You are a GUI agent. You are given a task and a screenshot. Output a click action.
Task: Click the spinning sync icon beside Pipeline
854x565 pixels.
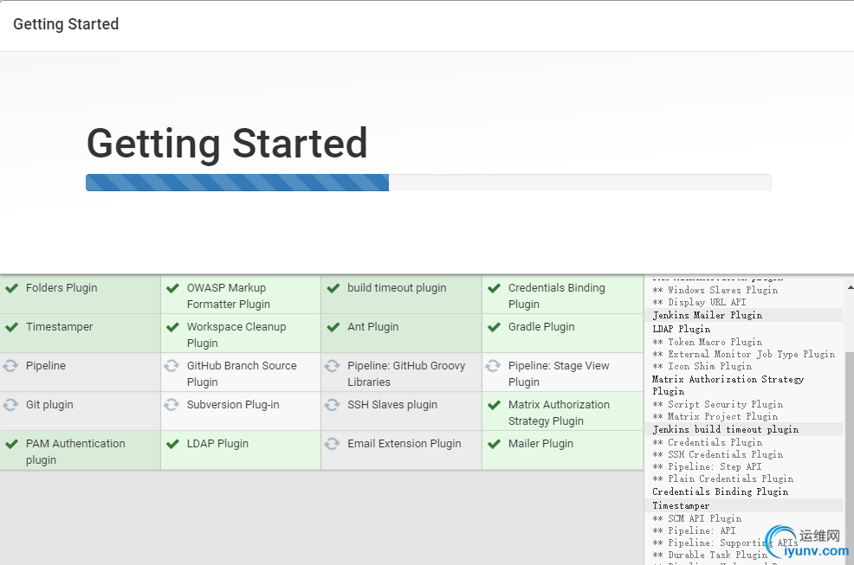point(11,366)
